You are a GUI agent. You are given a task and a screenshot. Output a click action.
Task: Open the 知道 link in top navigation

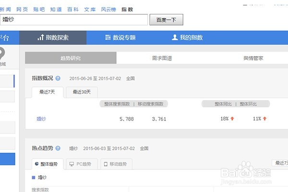[56, 10]
